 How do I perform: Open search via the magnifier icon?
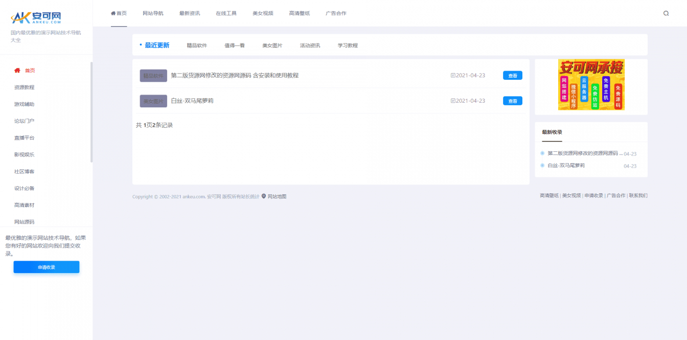(666, 13)
